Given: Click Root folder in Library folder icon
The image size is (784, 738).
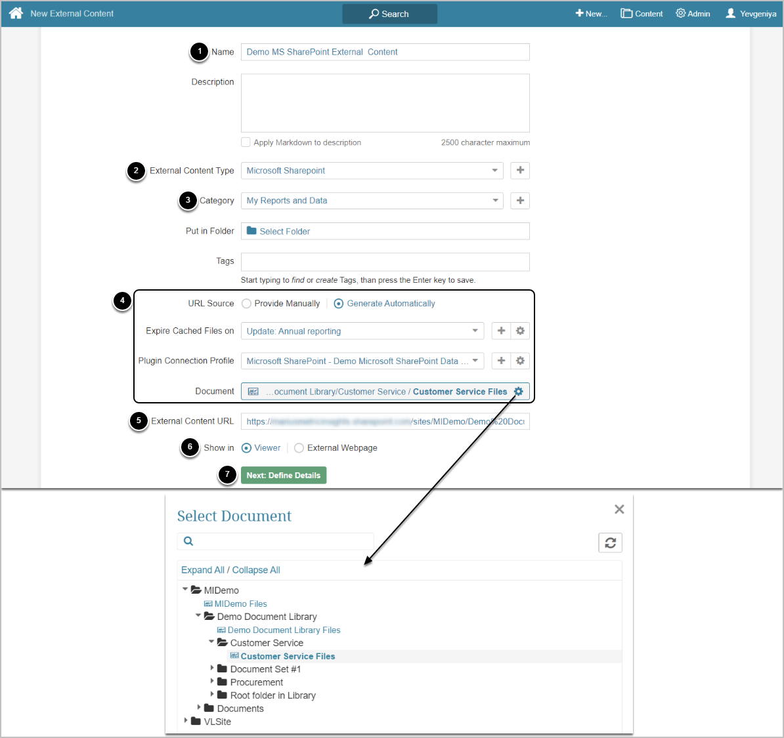Looking at the screenshot, I should click(x=223, y=695).
